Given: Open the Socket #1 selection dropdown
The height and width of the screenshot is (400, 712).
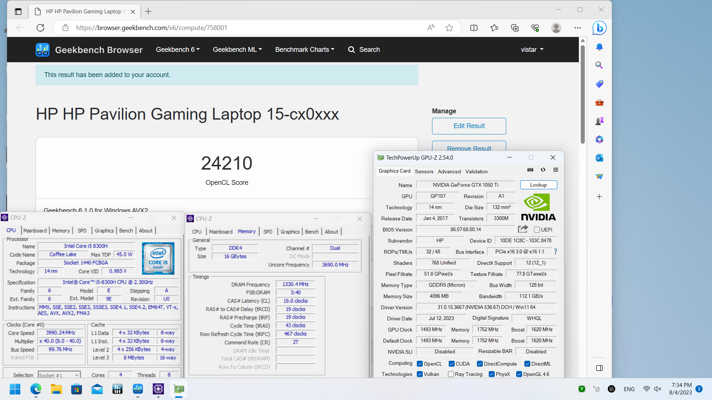Looking at the screenshot, I should coord(59,375).
